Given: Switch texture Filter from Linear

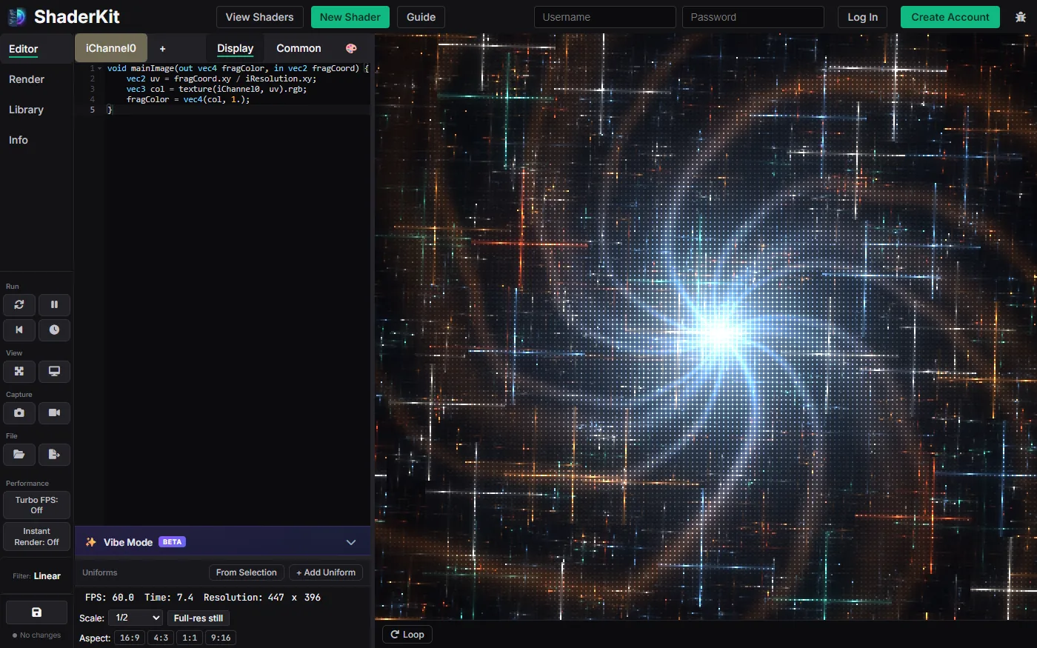Looking at the screenshot, I should pos(36,576).
